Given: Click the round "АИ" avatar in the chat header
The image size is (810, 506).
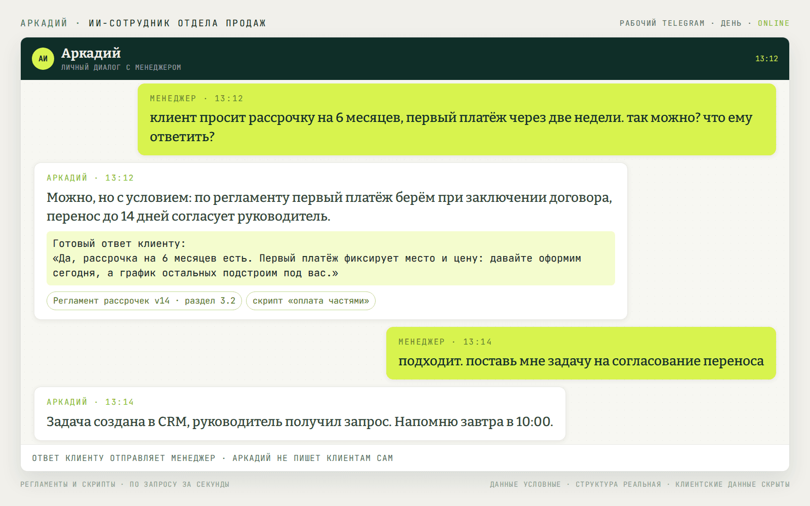Looking at the screenshot, I should click(43, 59).
